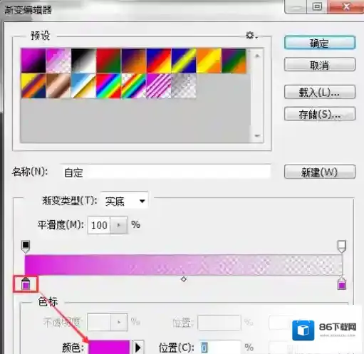The height and width of the screenshot is (354, 364).
Task: Choose the copper gradient preset
Action: (58, 85)
